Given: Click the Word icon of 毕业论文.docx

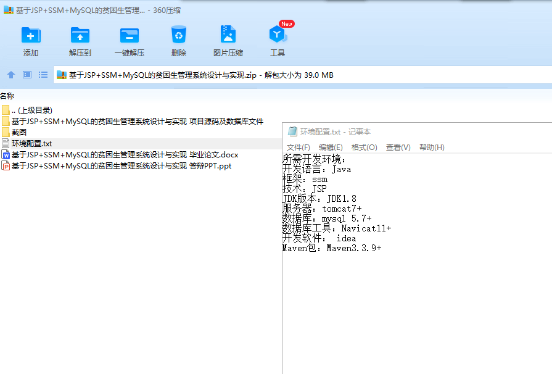Looking at the screenshot, I should pos(6,155).
